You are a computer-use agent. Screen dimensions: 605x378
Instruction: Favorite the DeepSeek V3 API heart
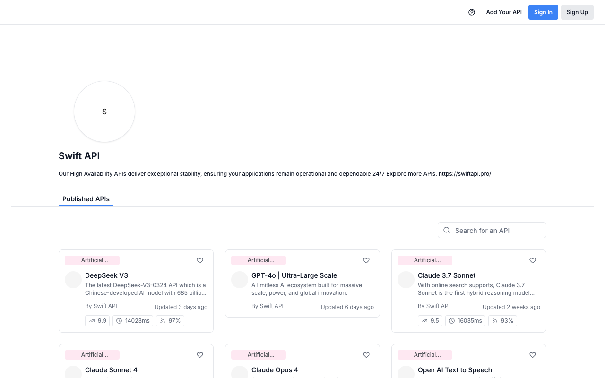[200, 260]
